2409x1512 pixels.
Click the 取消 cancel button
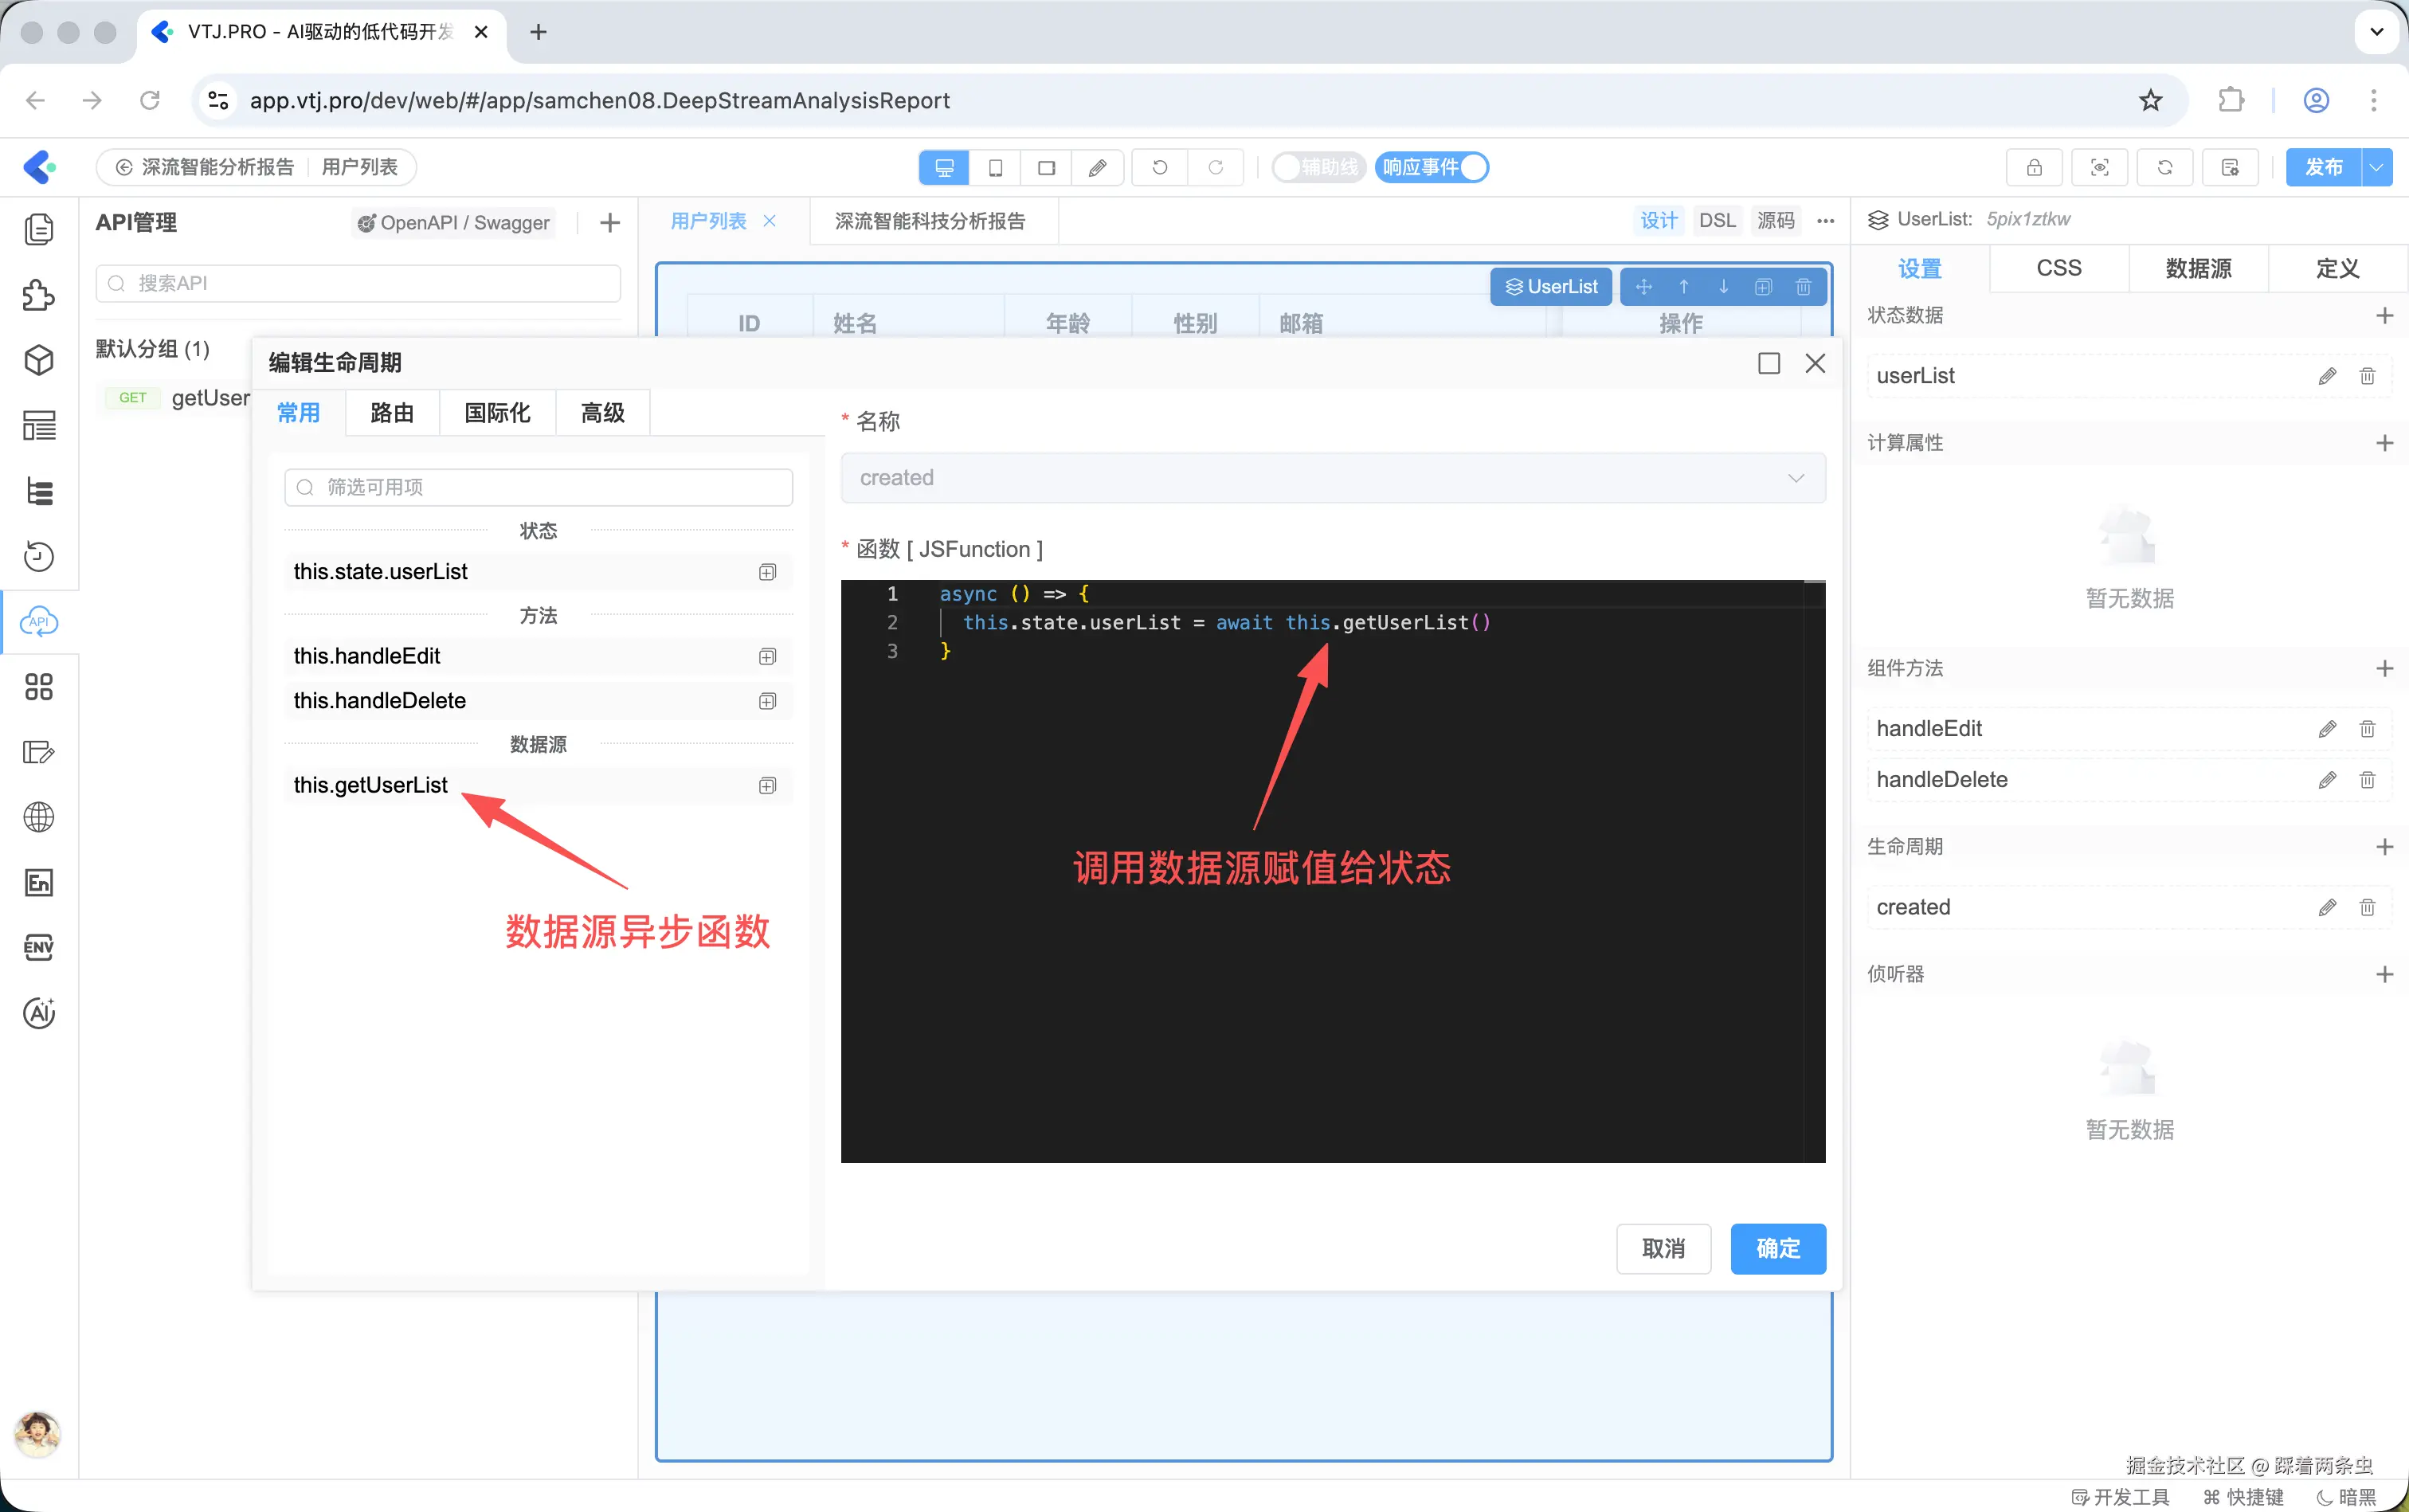pos(1663,1248)
